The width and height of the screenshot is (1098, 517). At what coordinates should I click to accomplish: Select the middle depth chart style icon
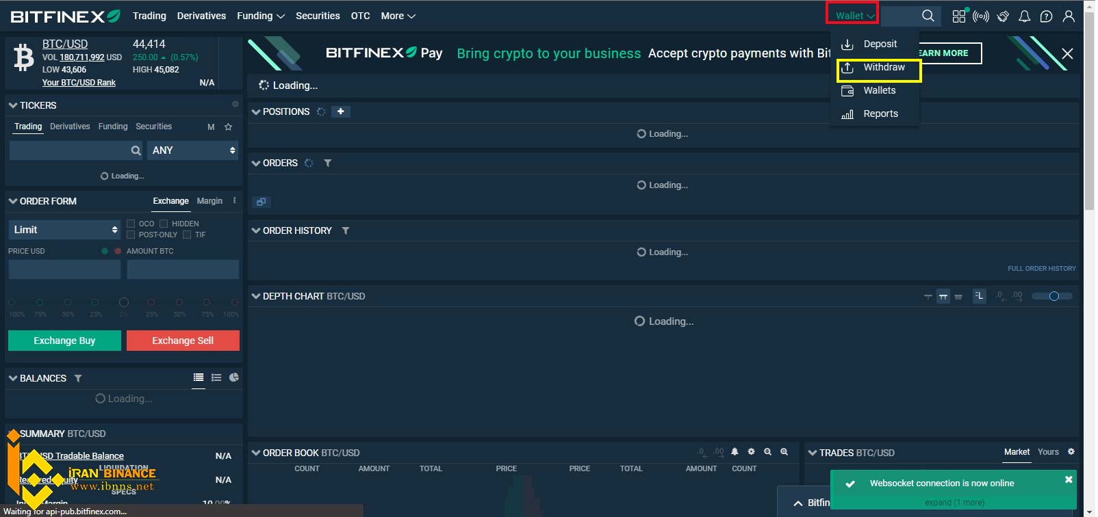(943, 296)
